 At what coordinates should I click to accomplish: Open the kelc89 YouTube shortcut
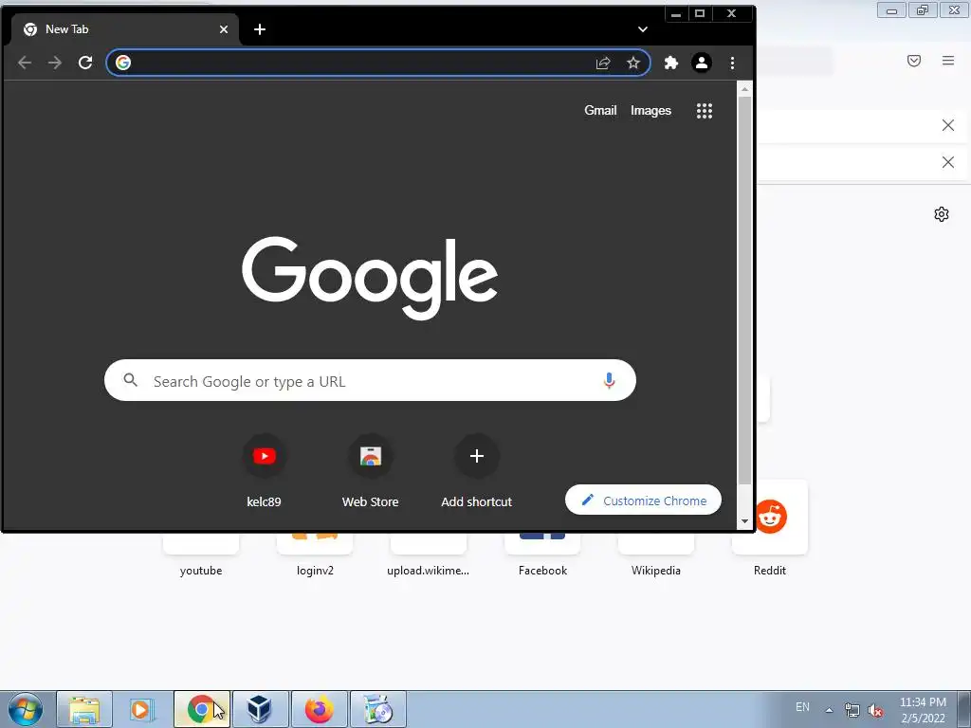click(264, 471)
